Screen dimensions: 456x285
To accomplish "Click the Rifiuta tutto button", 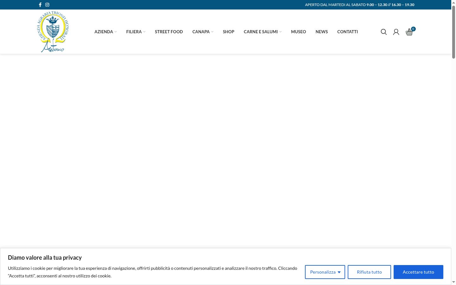I will [x=369, y=272].
